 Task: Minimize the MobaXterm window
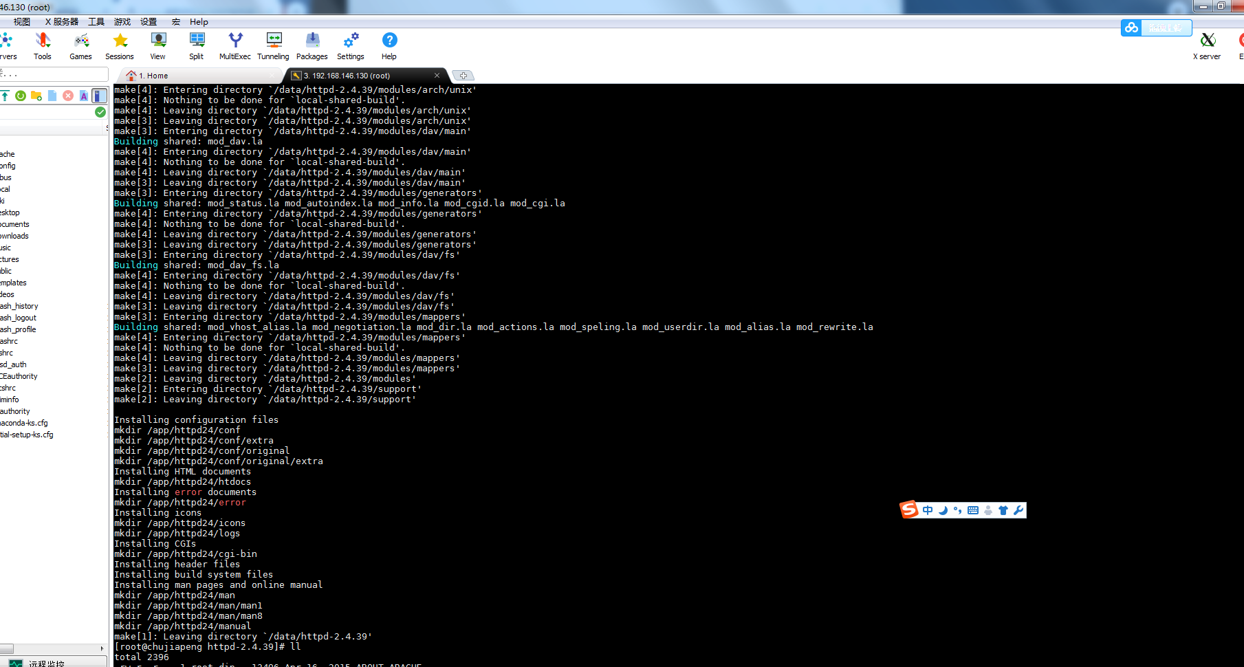[x=1203, y=6]
